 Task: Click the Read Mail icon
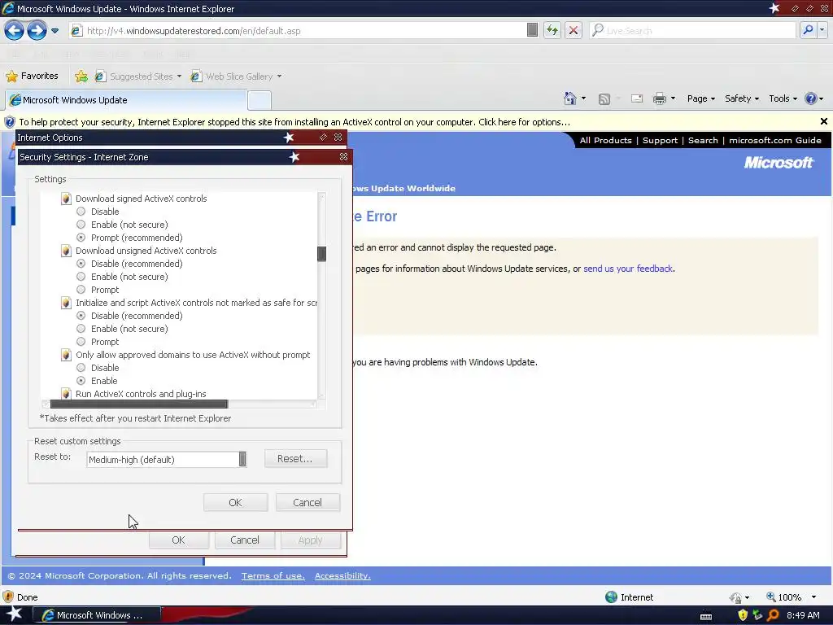coord(636,98)
